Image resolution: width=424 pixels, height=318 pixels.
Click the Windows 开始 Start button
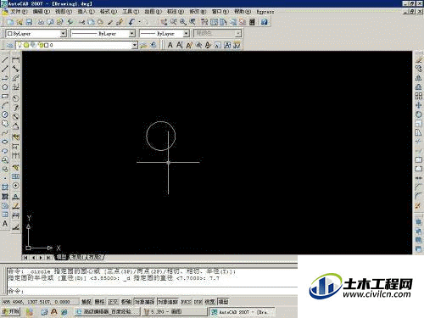[x=11, y=311]
